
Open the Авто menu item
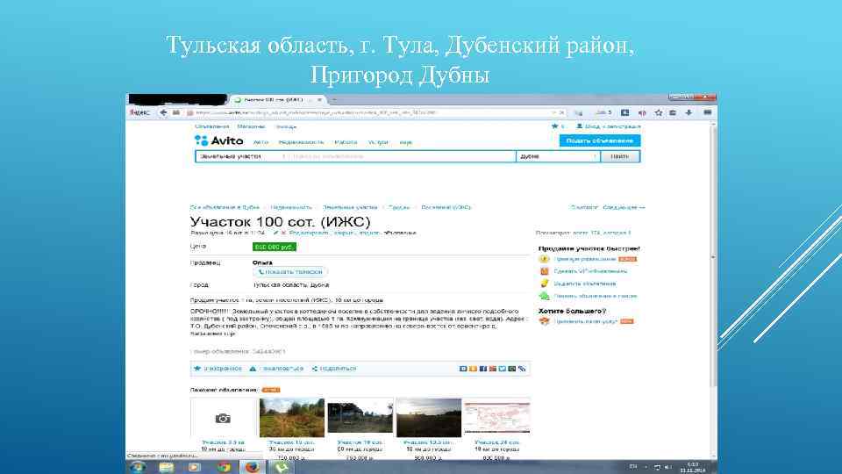260,142
